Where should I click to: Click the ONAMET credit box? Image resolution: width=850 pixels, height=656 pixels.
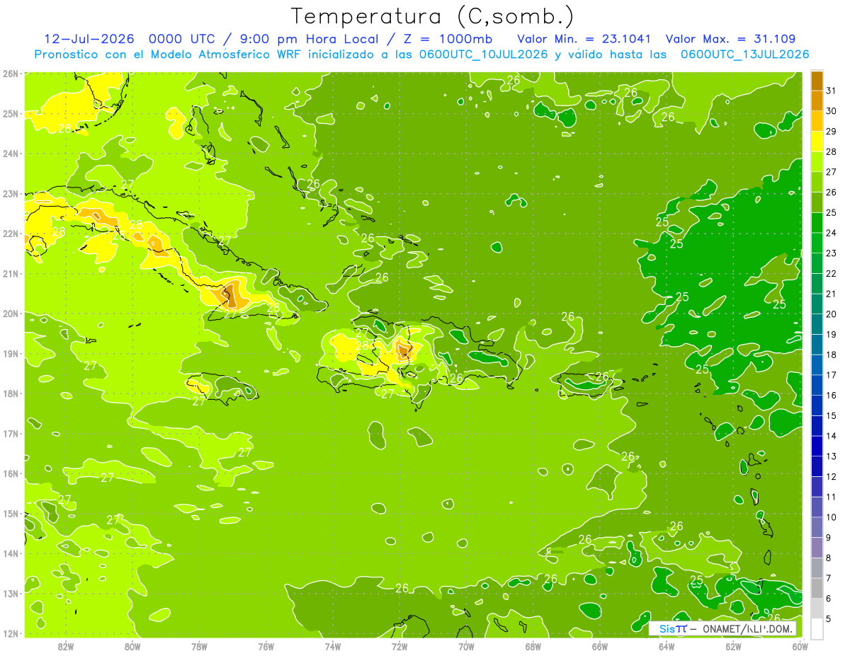tap(722, 628)
